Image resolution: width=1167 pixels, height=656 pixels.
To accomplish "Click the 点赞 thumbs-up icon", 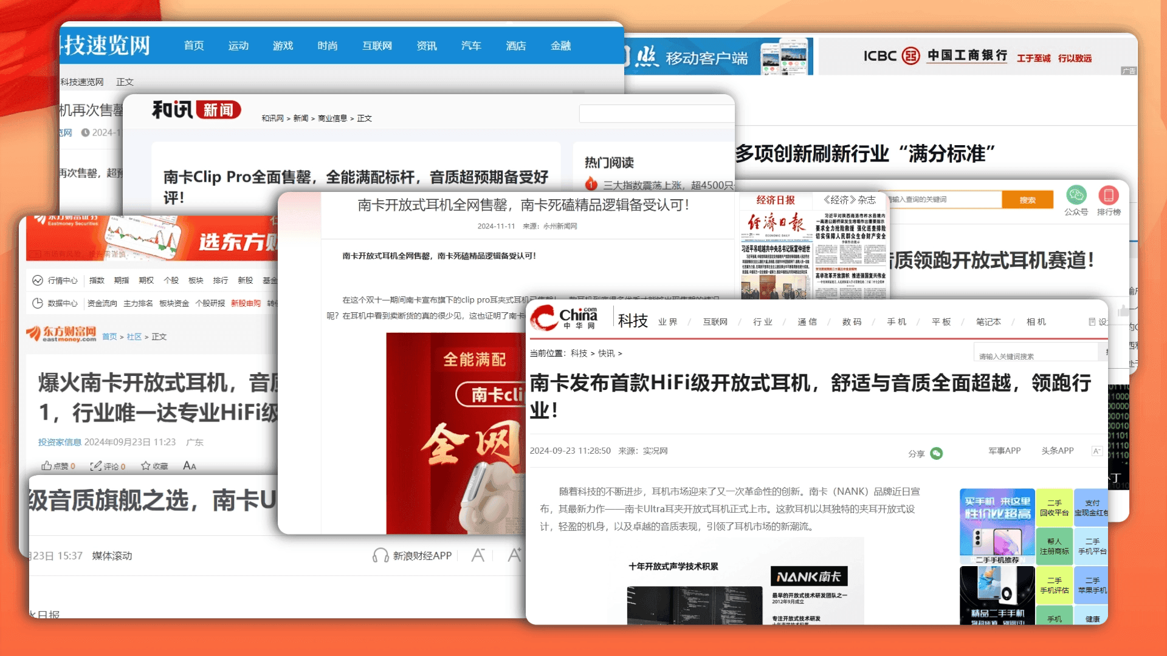I will [x=46, y=465].
